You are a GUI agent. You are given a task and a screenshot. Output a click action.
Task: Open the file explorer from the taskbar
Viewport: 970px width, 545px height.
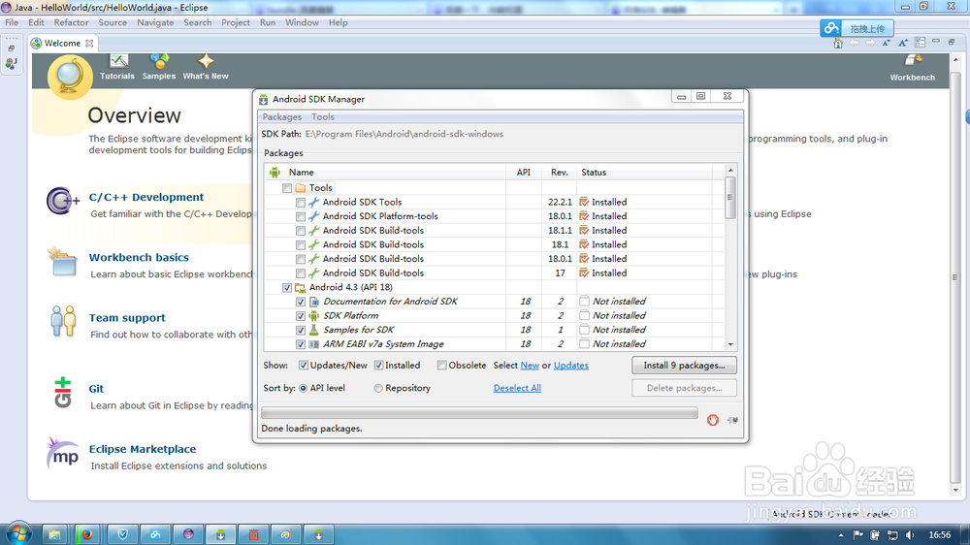pos(54,534)
